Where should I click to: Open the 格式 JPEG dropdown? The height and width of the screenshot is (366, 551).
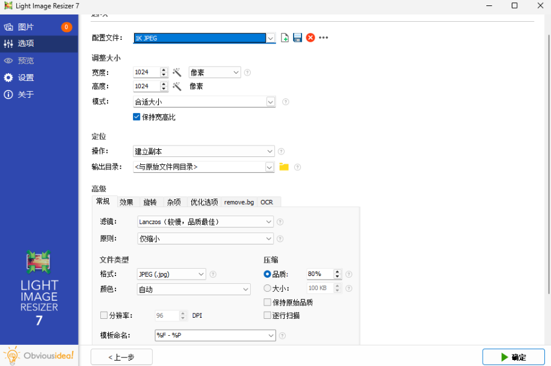171,274
